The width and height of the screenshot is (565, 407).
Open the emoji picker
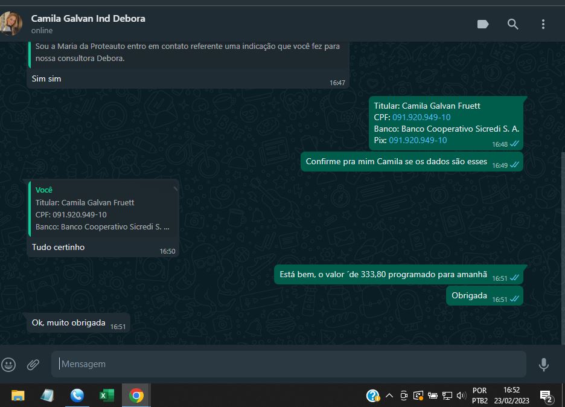pyautogui.click(x=8, y=364)
